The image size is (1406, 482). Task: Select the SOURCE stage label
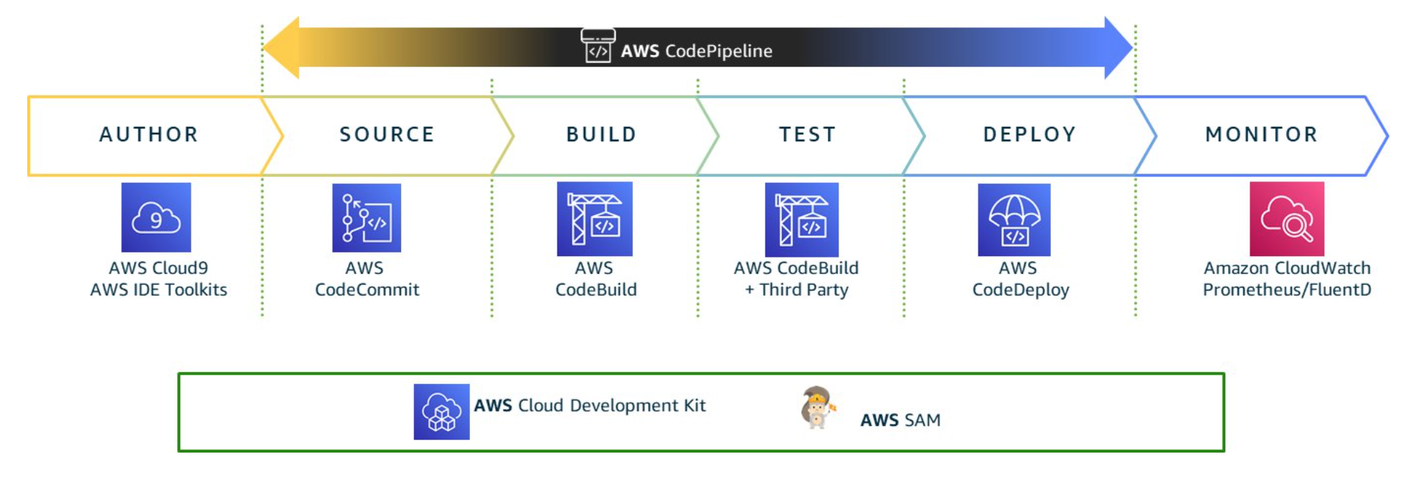387,135
